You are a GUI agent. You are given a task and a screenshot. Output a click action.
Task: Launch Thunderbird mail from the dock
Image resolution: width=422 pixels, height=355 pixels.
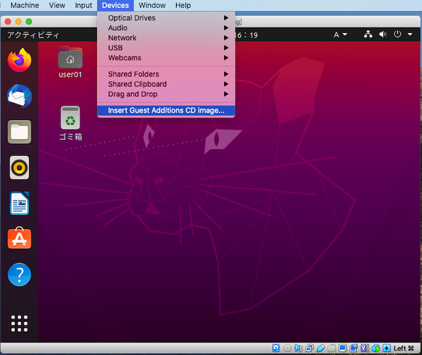[x=19, y=96]
